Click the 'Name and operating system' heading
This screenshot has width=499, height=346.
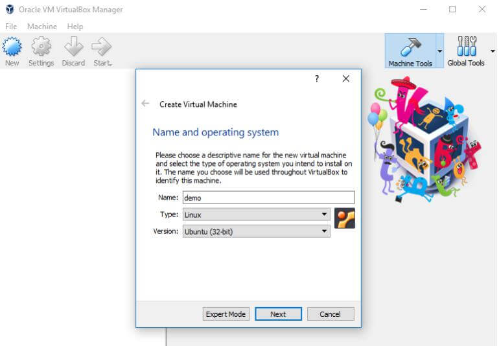coord(215,132)
